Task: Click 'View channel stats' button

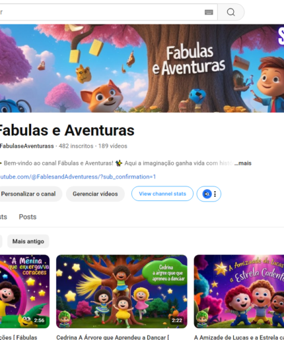Action: (162, 194)
